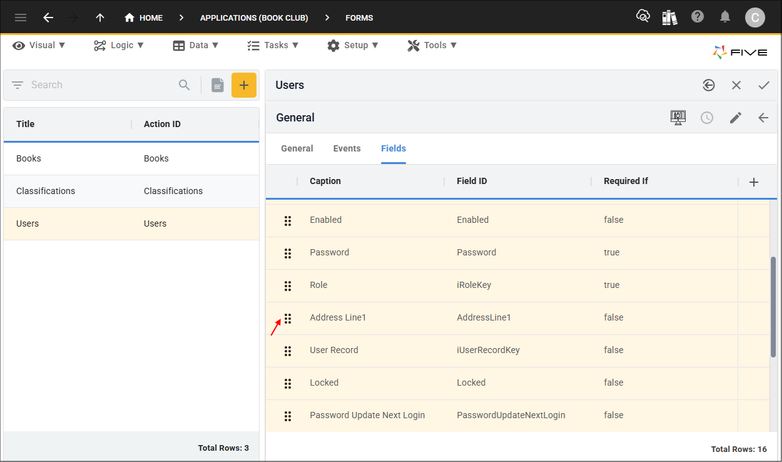Add a new form with yellow plus
782x462 pixels.
(244, 85)
